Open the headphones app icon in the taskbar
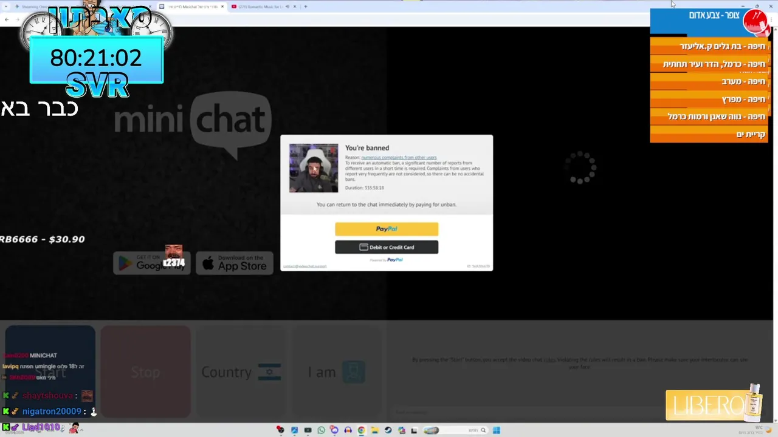 coord(348,430)
